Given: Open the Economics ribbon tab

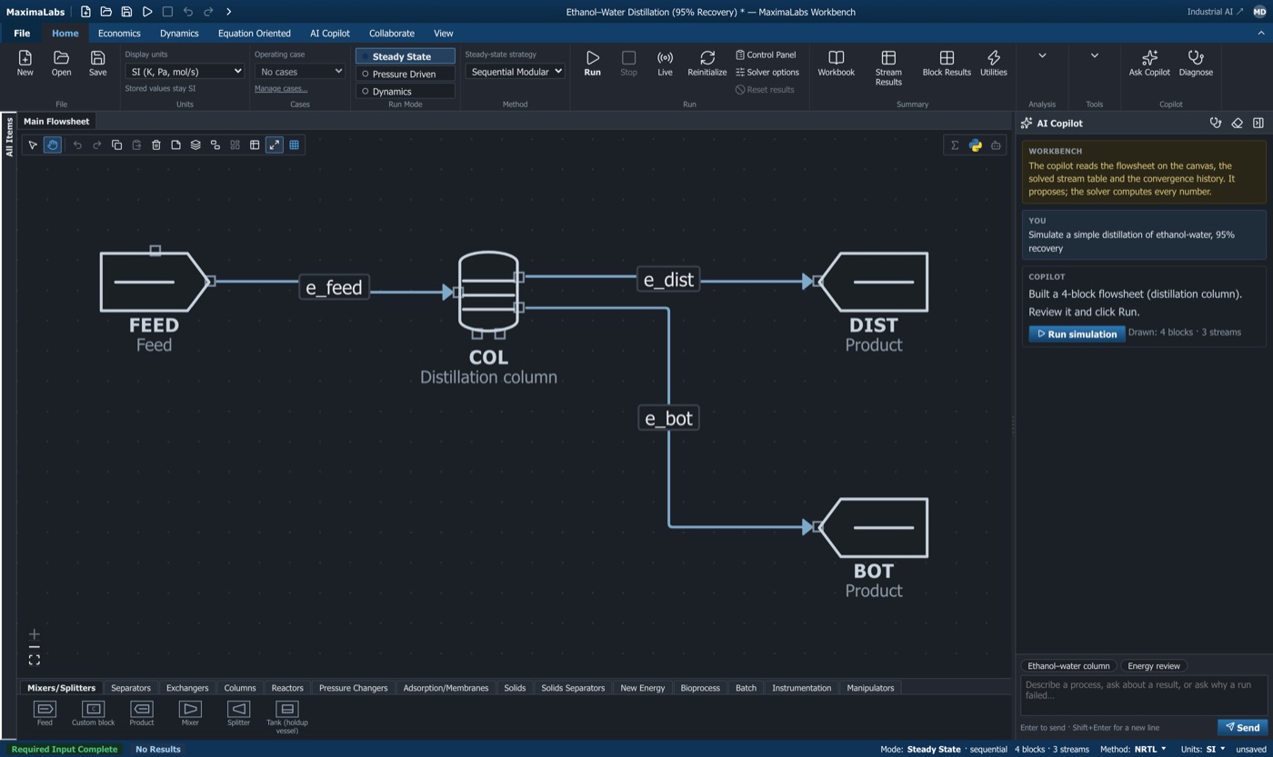Looking at the screenshot, I should click(x=119, y=34).
